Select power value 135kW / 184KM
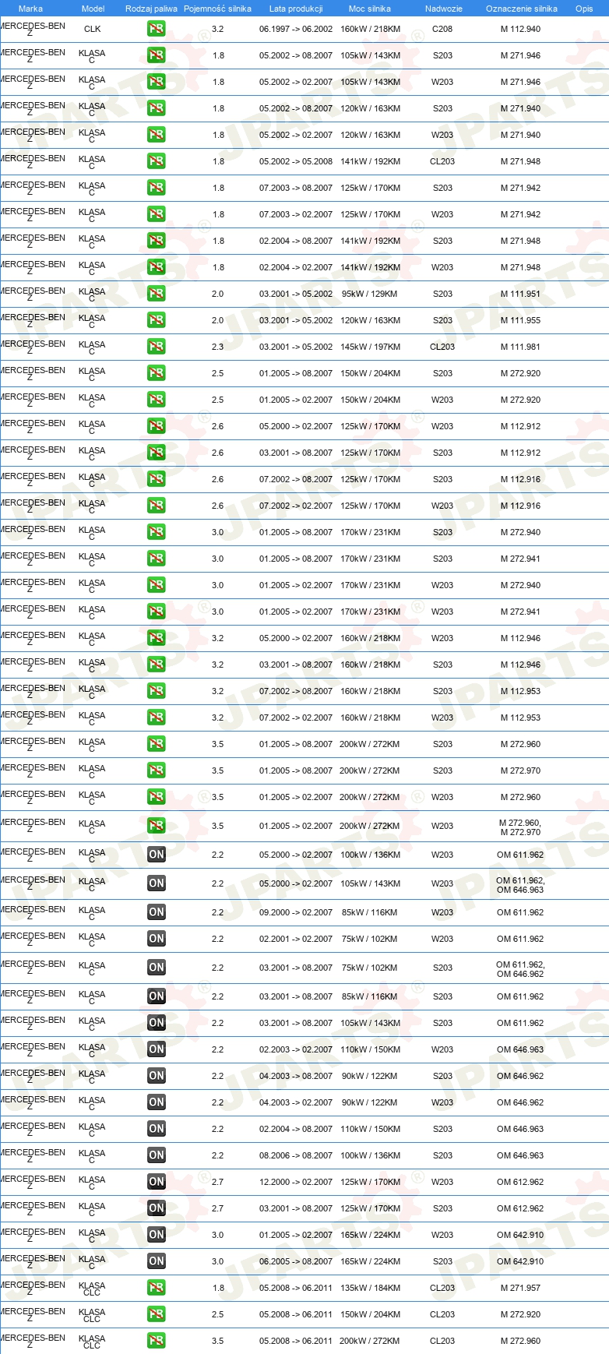The height and width of the screenshot is (1354, 609). 370,1288
